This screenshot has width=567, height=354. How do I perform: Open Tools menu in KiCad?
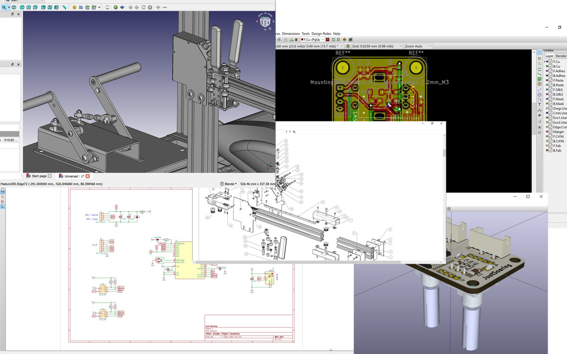click(305, 34)
